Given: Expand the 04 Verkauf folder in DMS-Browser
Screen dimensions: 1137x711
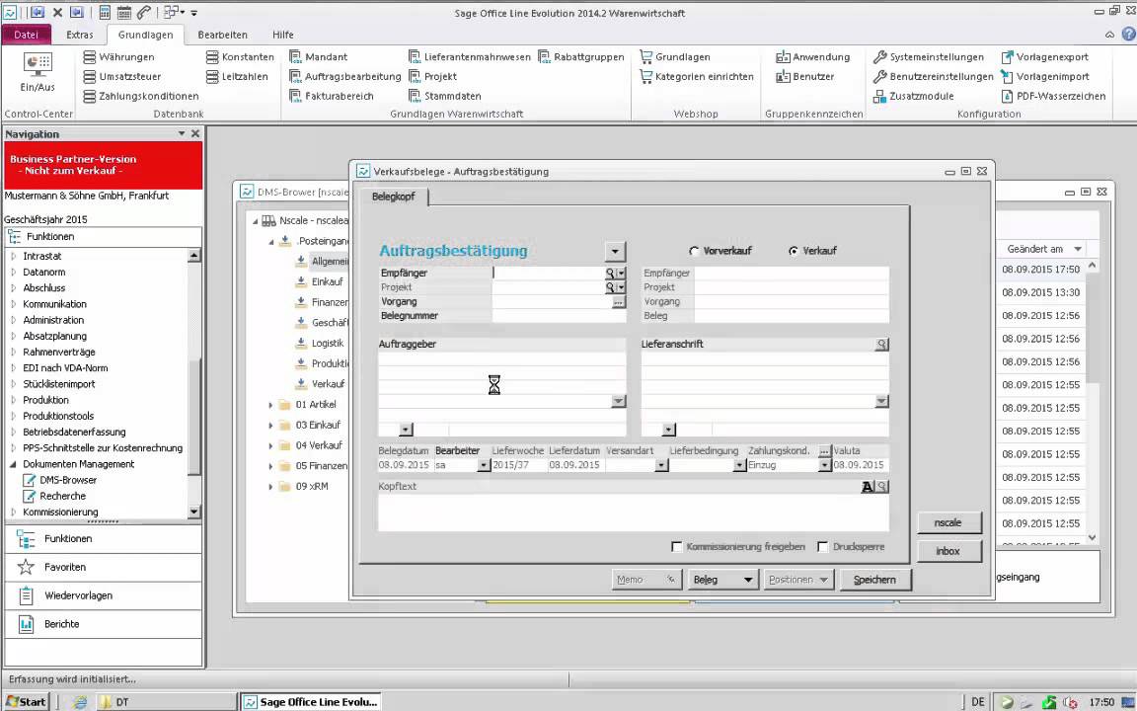Looking at the screenshot, I should pyautogui.click(x=271, y=445).
